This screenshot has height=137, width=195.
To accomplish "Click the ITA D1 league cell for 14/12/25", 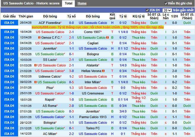I will tap(9, 134).
